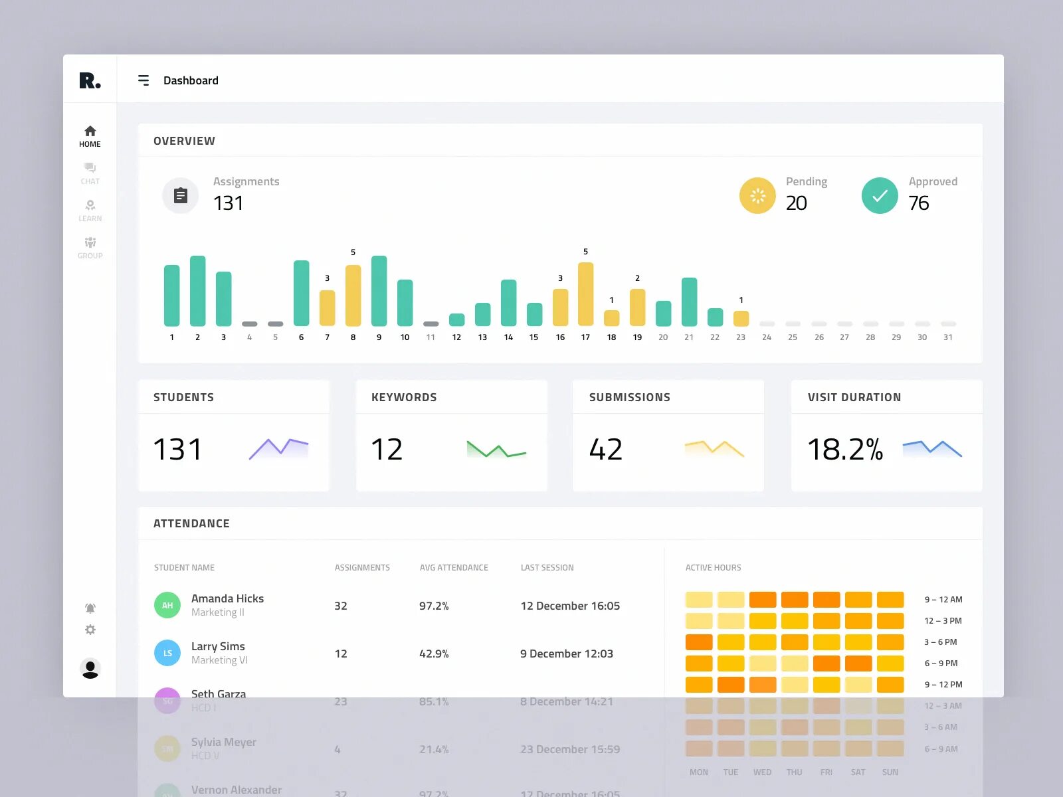Click the Sunday 6 – 9 PM heatmap cell
Image resolution: width=1063 pixels, height=797 pixels.
point(890,664)
